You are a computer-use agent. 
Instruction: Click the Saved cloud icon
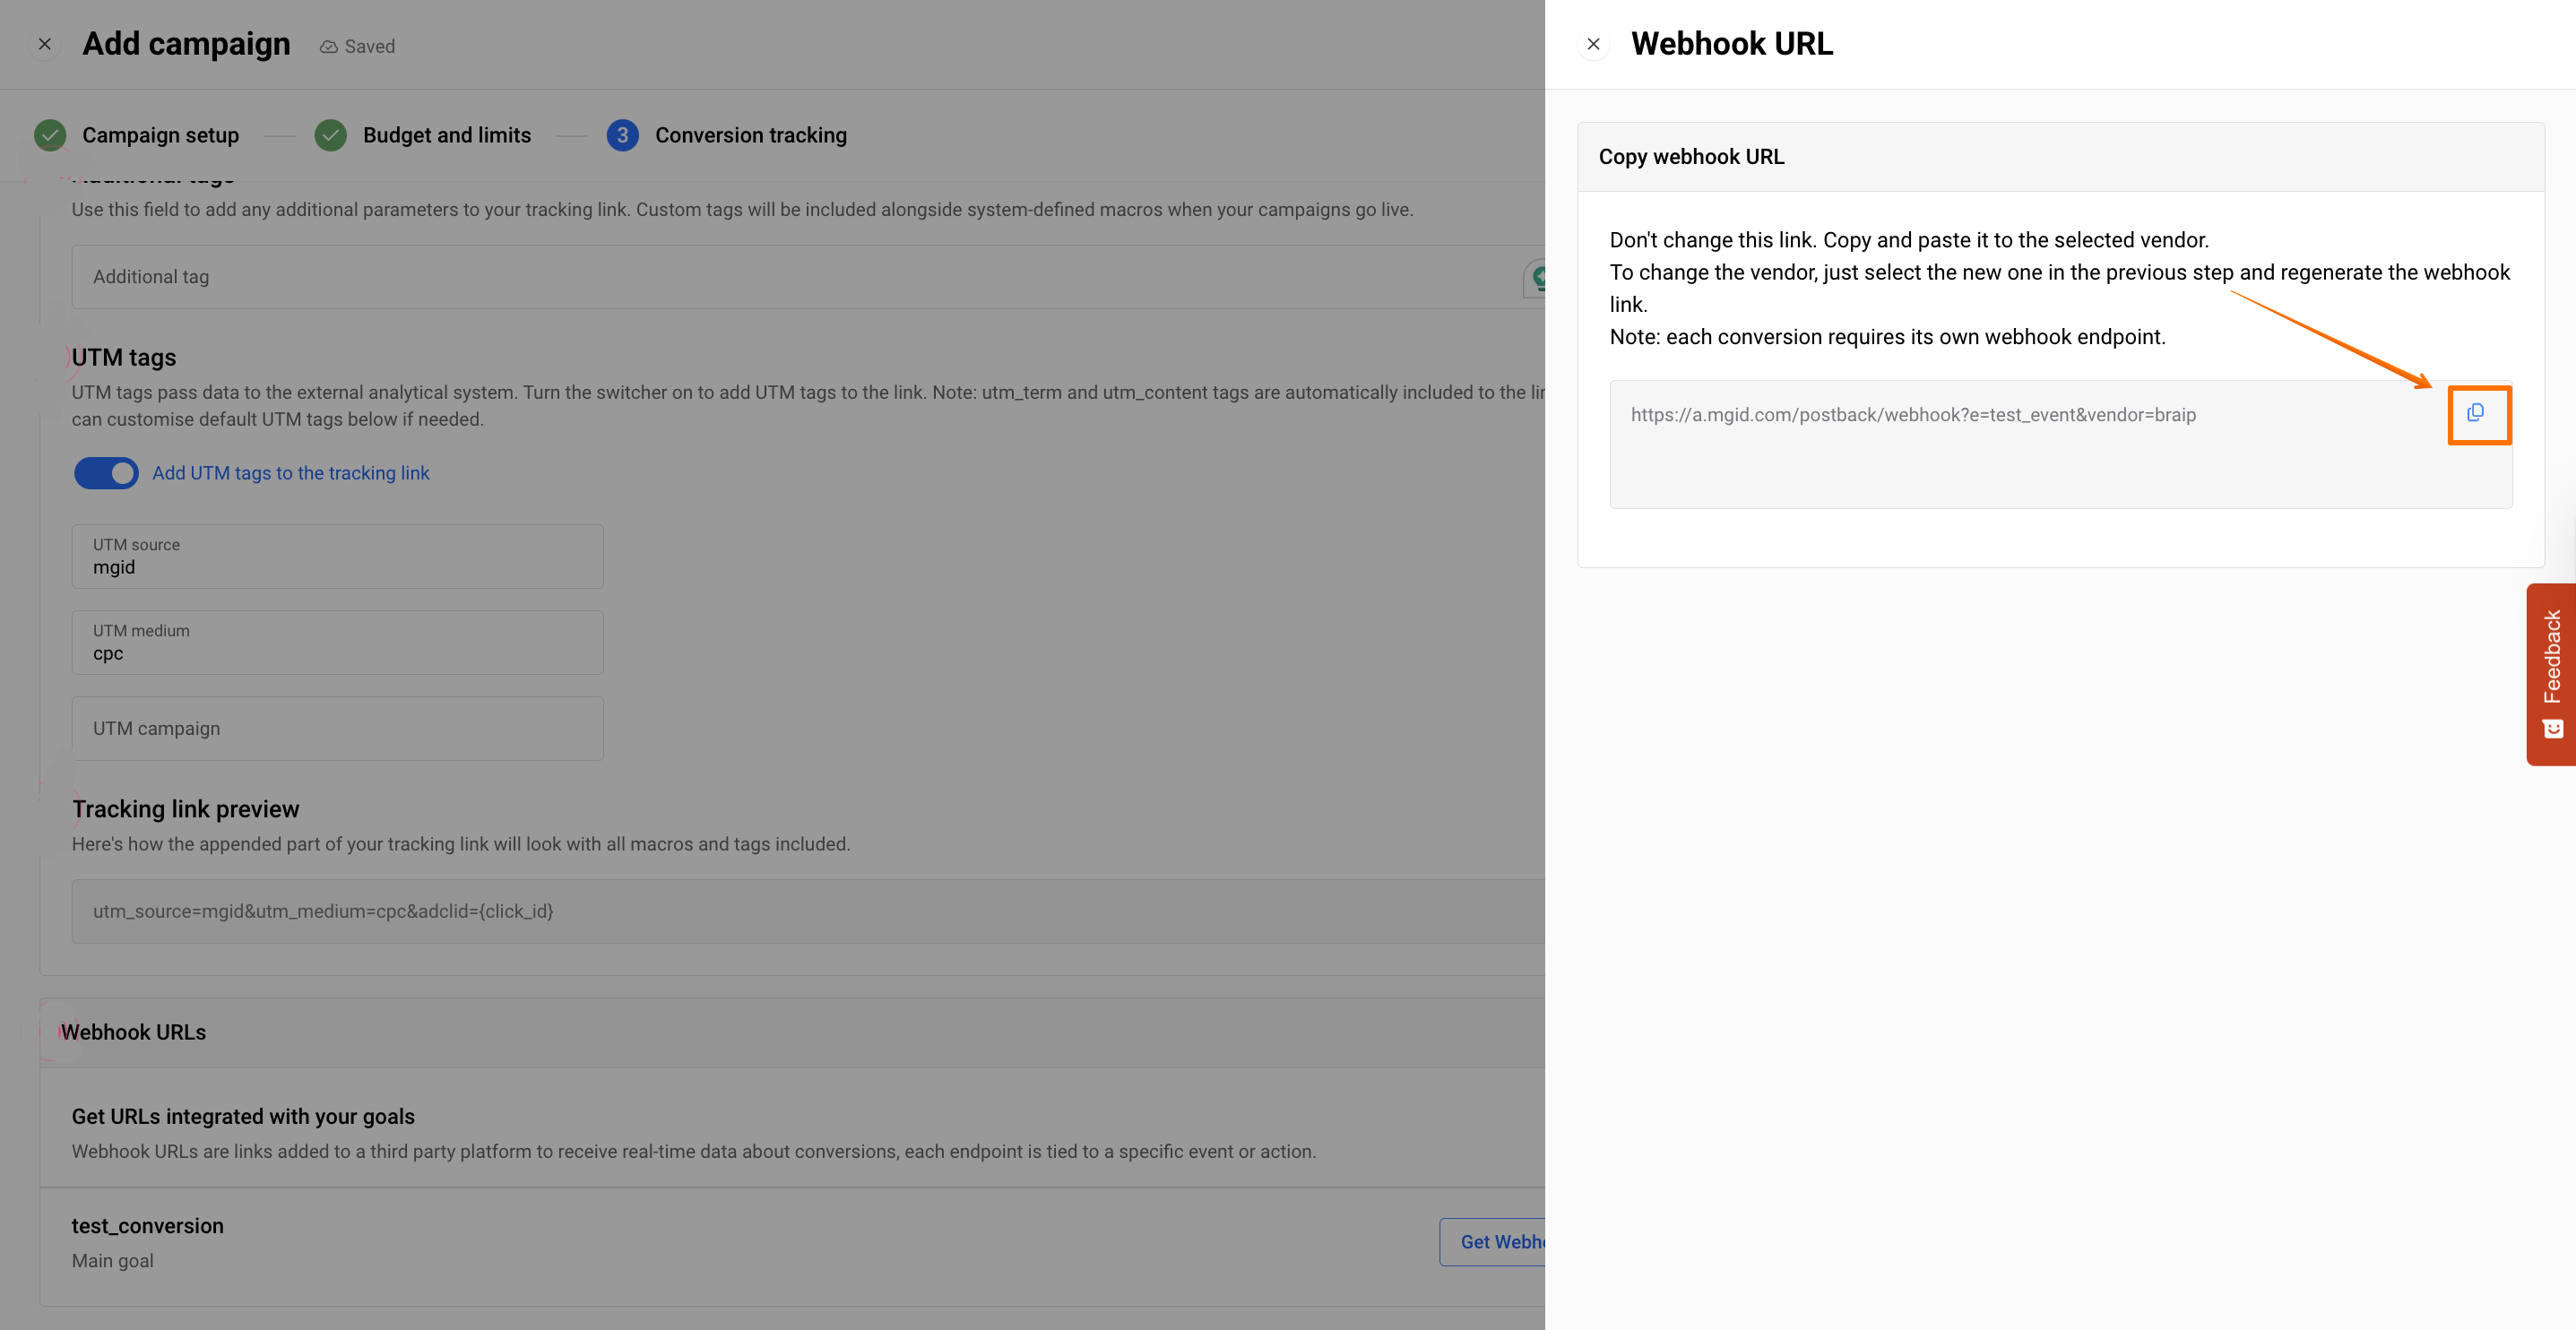[x=328, y=47]
